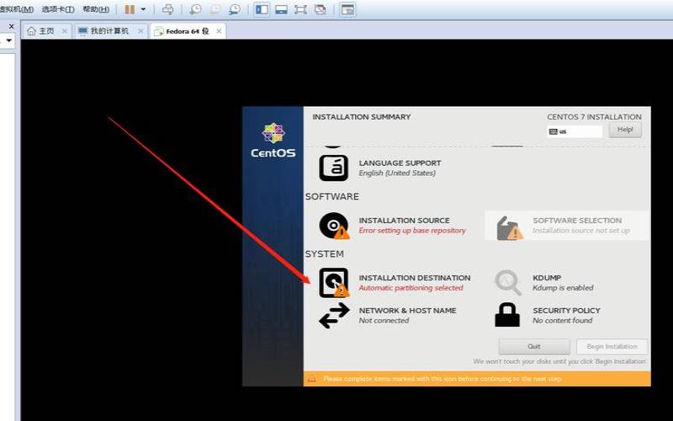Click the orange warning message bar text
Image resolution: width=673 pixels, height=421 pixels.
point(442,379)
